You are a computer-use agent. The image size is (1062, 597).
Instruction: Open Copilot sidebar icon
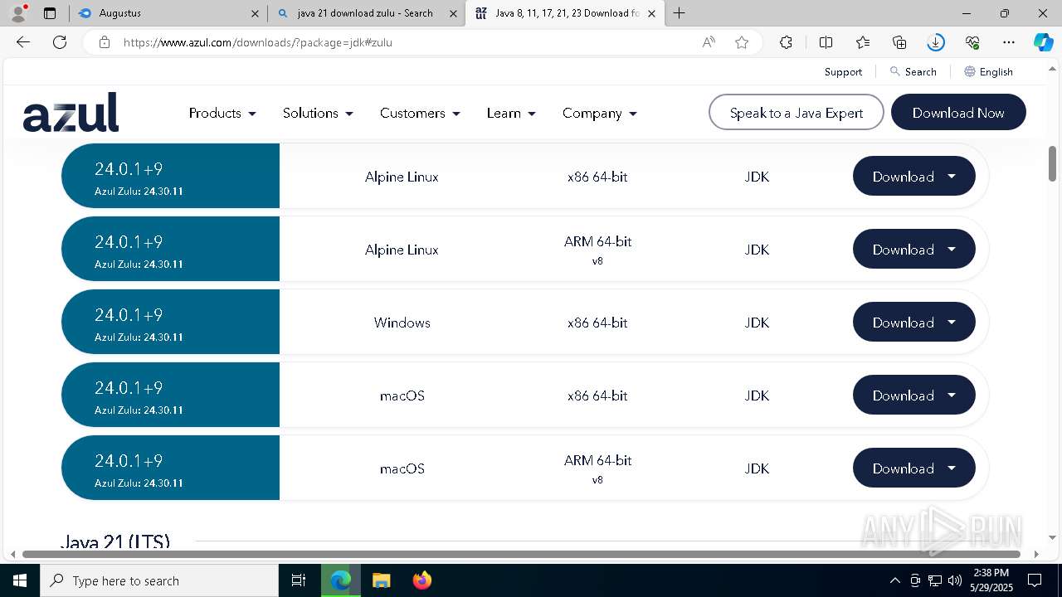1043,42
